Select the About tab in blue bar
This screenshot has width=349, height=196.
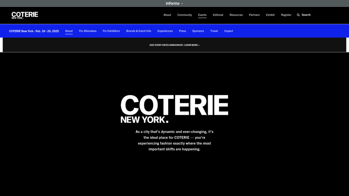pos(69,31)
